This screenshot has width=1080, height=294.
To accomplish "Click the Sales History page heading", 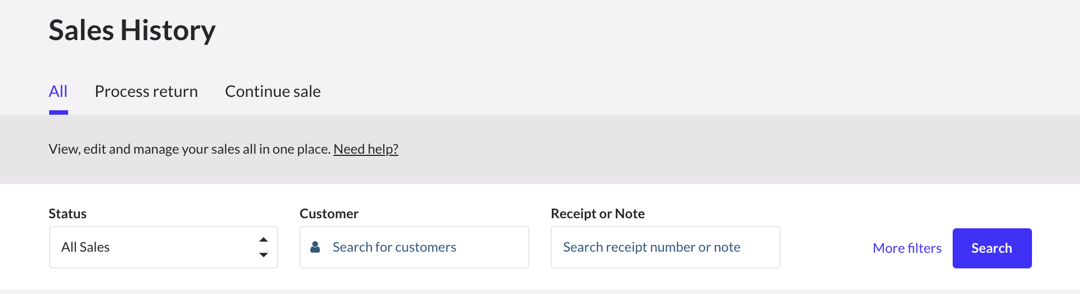I will pos(132,30).
